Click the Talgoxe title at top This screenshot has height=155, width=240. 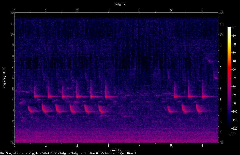(x=120, y=4)
